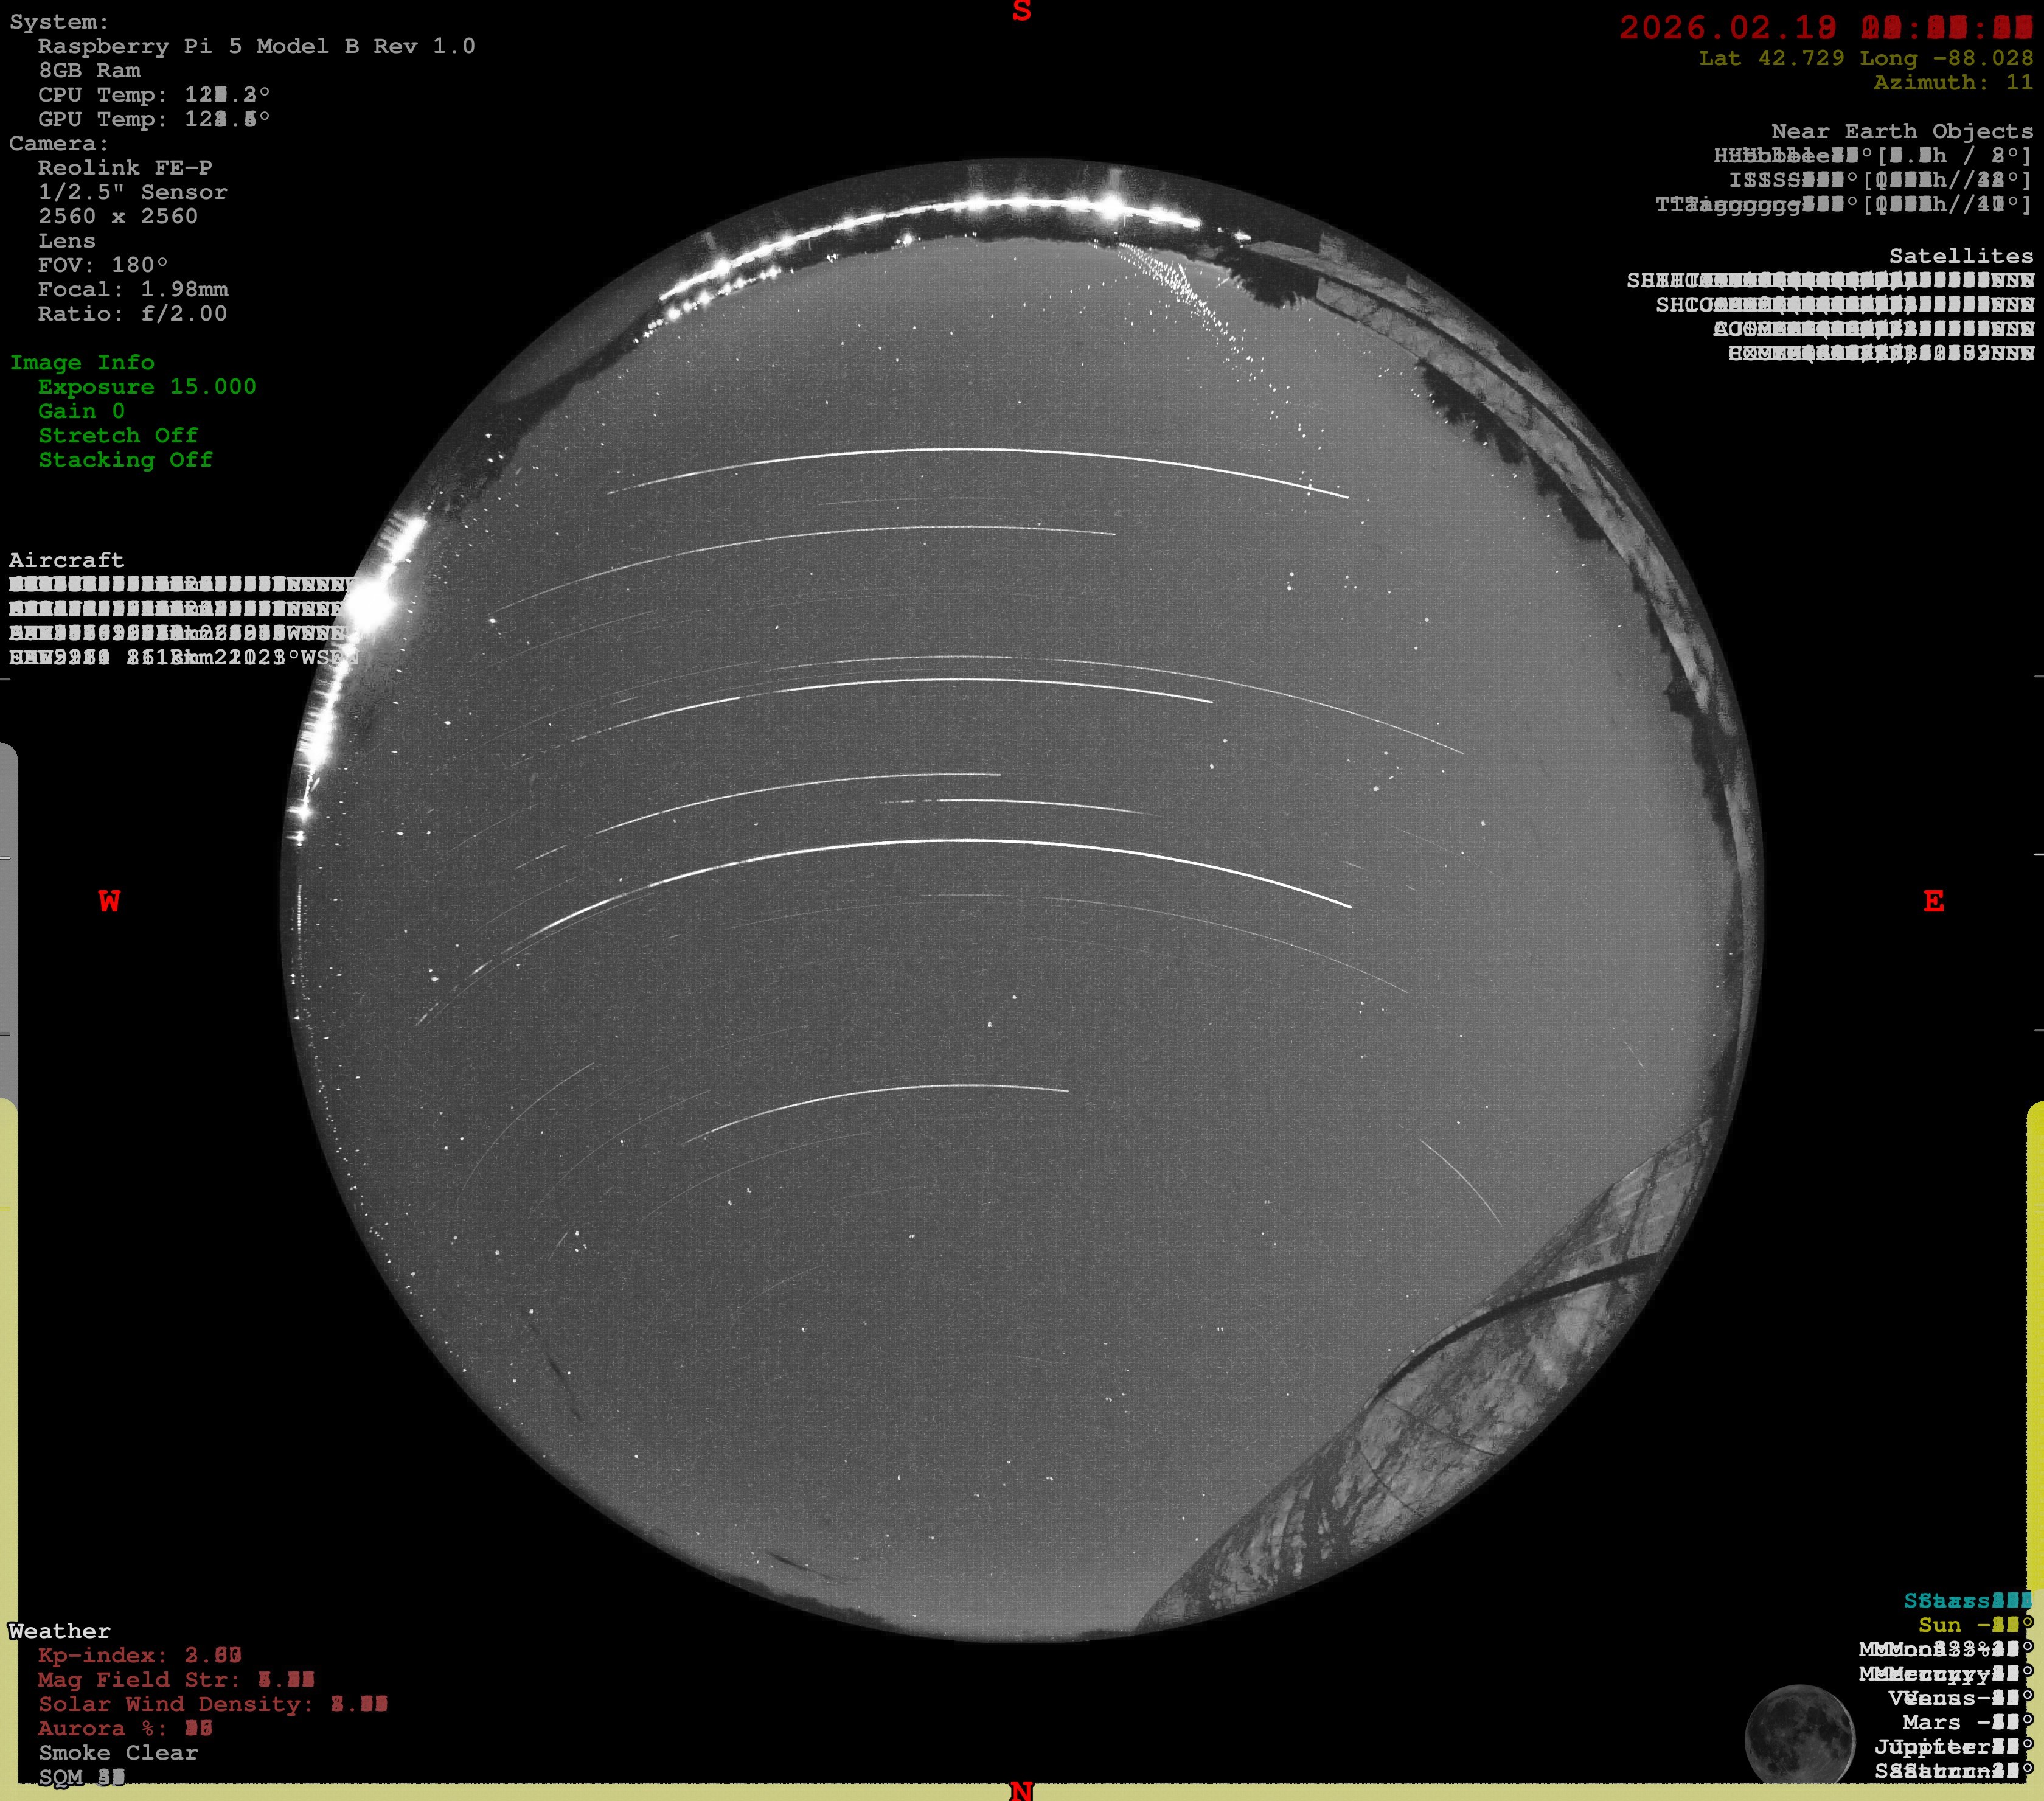Click the red date stamp 2026.02.18
This screenshot has height=1801, width=2044.
(1727, 28)
